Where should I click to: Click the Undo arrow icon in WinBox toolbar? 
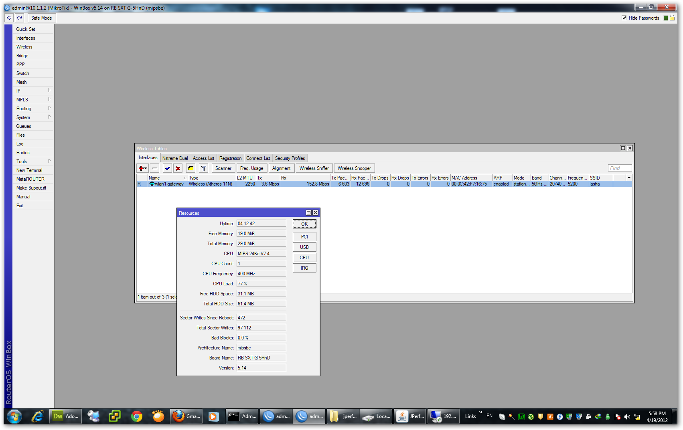coord(9,18)
